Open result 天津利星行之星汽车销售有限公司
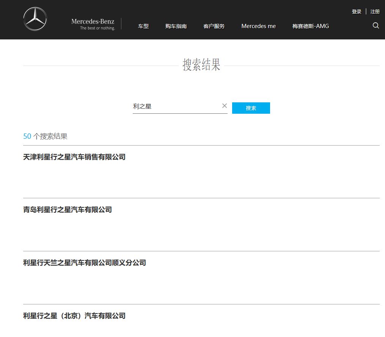 click(x=74, y=157)
